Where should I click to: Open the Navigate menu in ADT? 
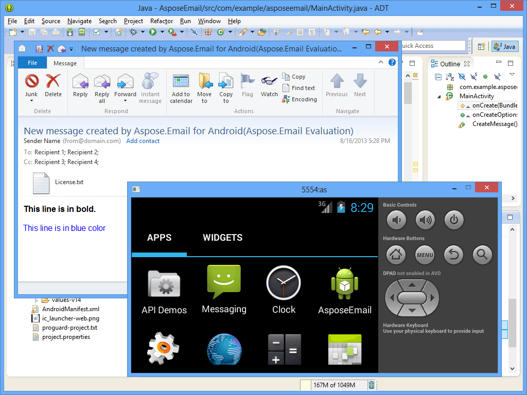79,21
